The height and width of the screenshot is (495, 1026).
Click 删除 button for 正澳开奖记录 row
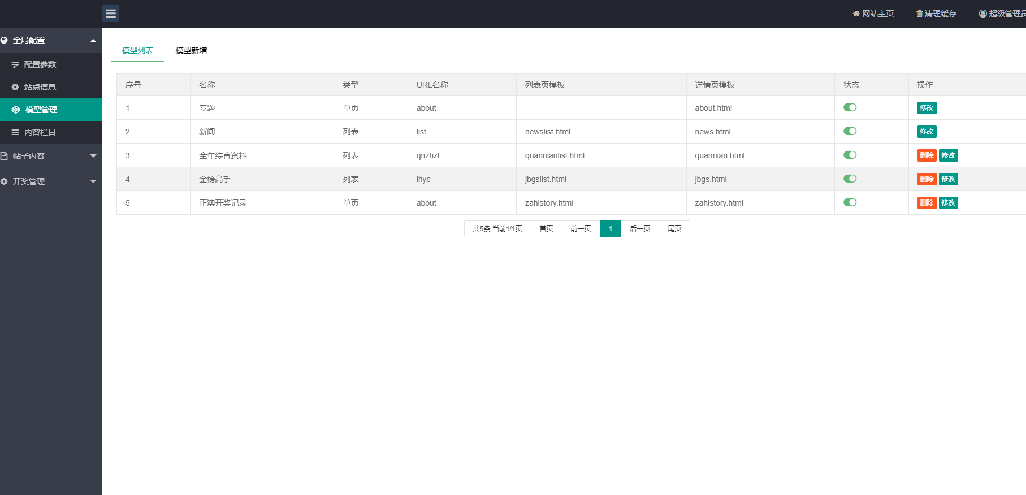point(927,203)
